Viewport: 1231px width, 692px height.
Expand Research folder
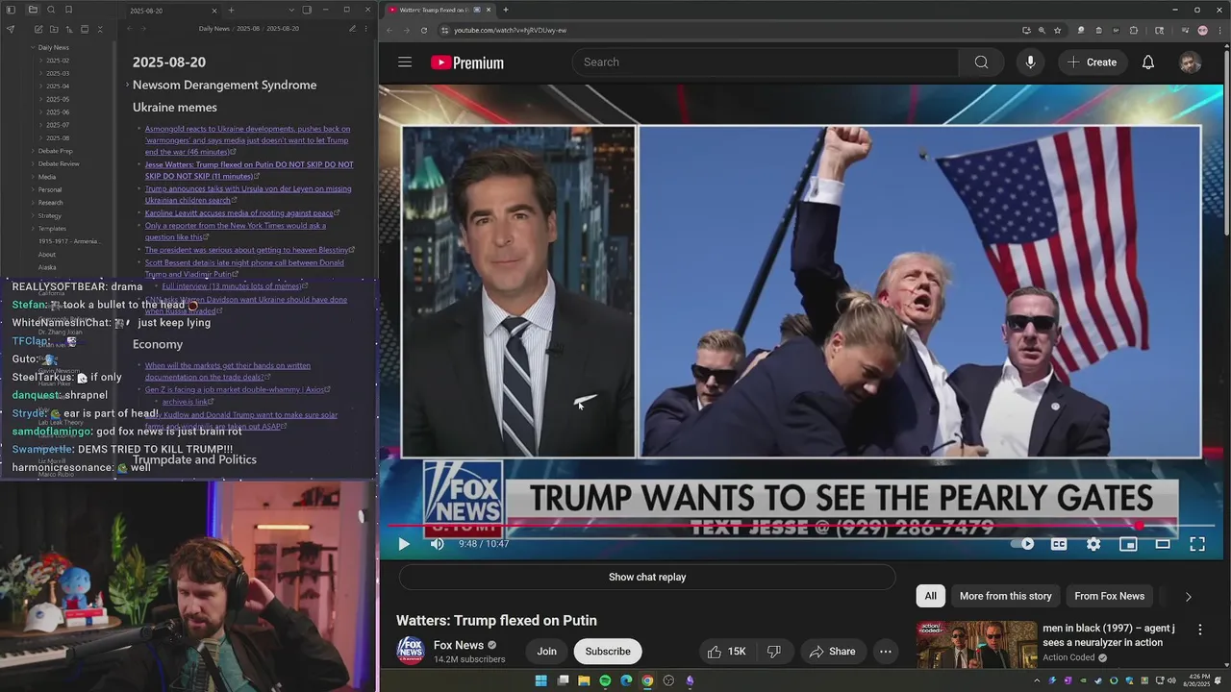33,203
